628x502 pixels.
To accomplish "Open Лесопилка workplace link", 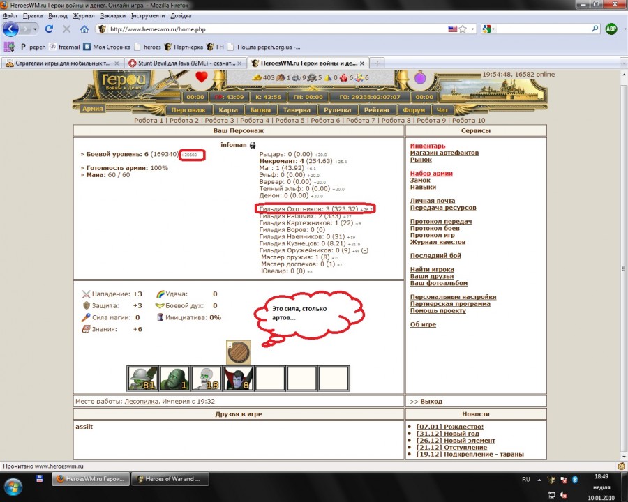I will pos(141,401).
